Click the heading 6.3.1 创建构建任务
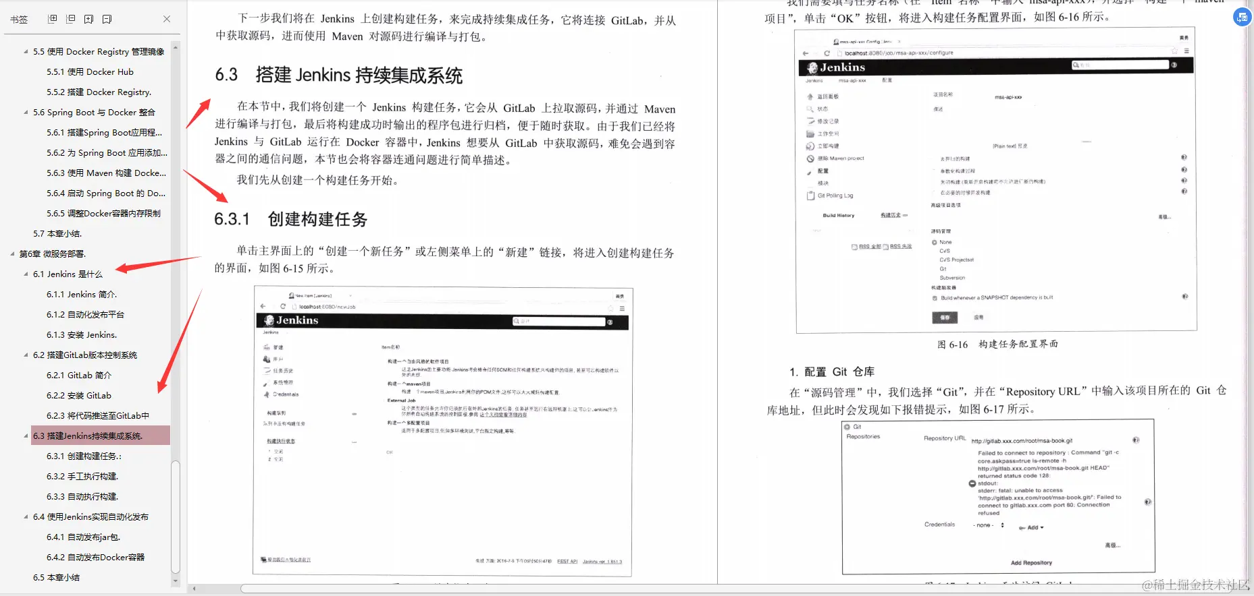 click(291, 219)
